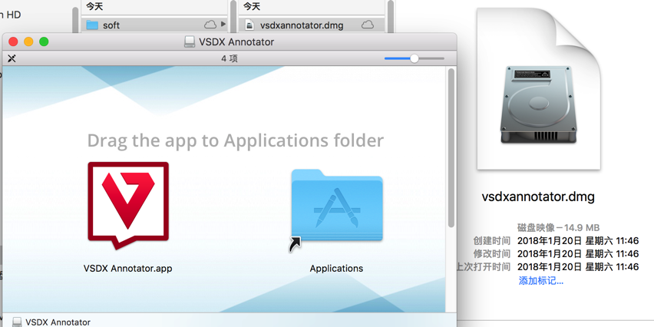
Task: Click the VSDX Annotator disk icon in the path bar
Action: click(x=17, y=322)
